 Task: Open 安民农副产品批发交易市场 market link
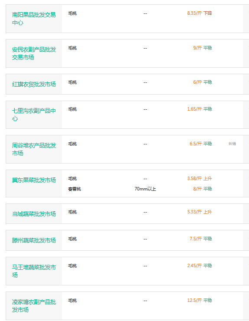coord(34,53)
